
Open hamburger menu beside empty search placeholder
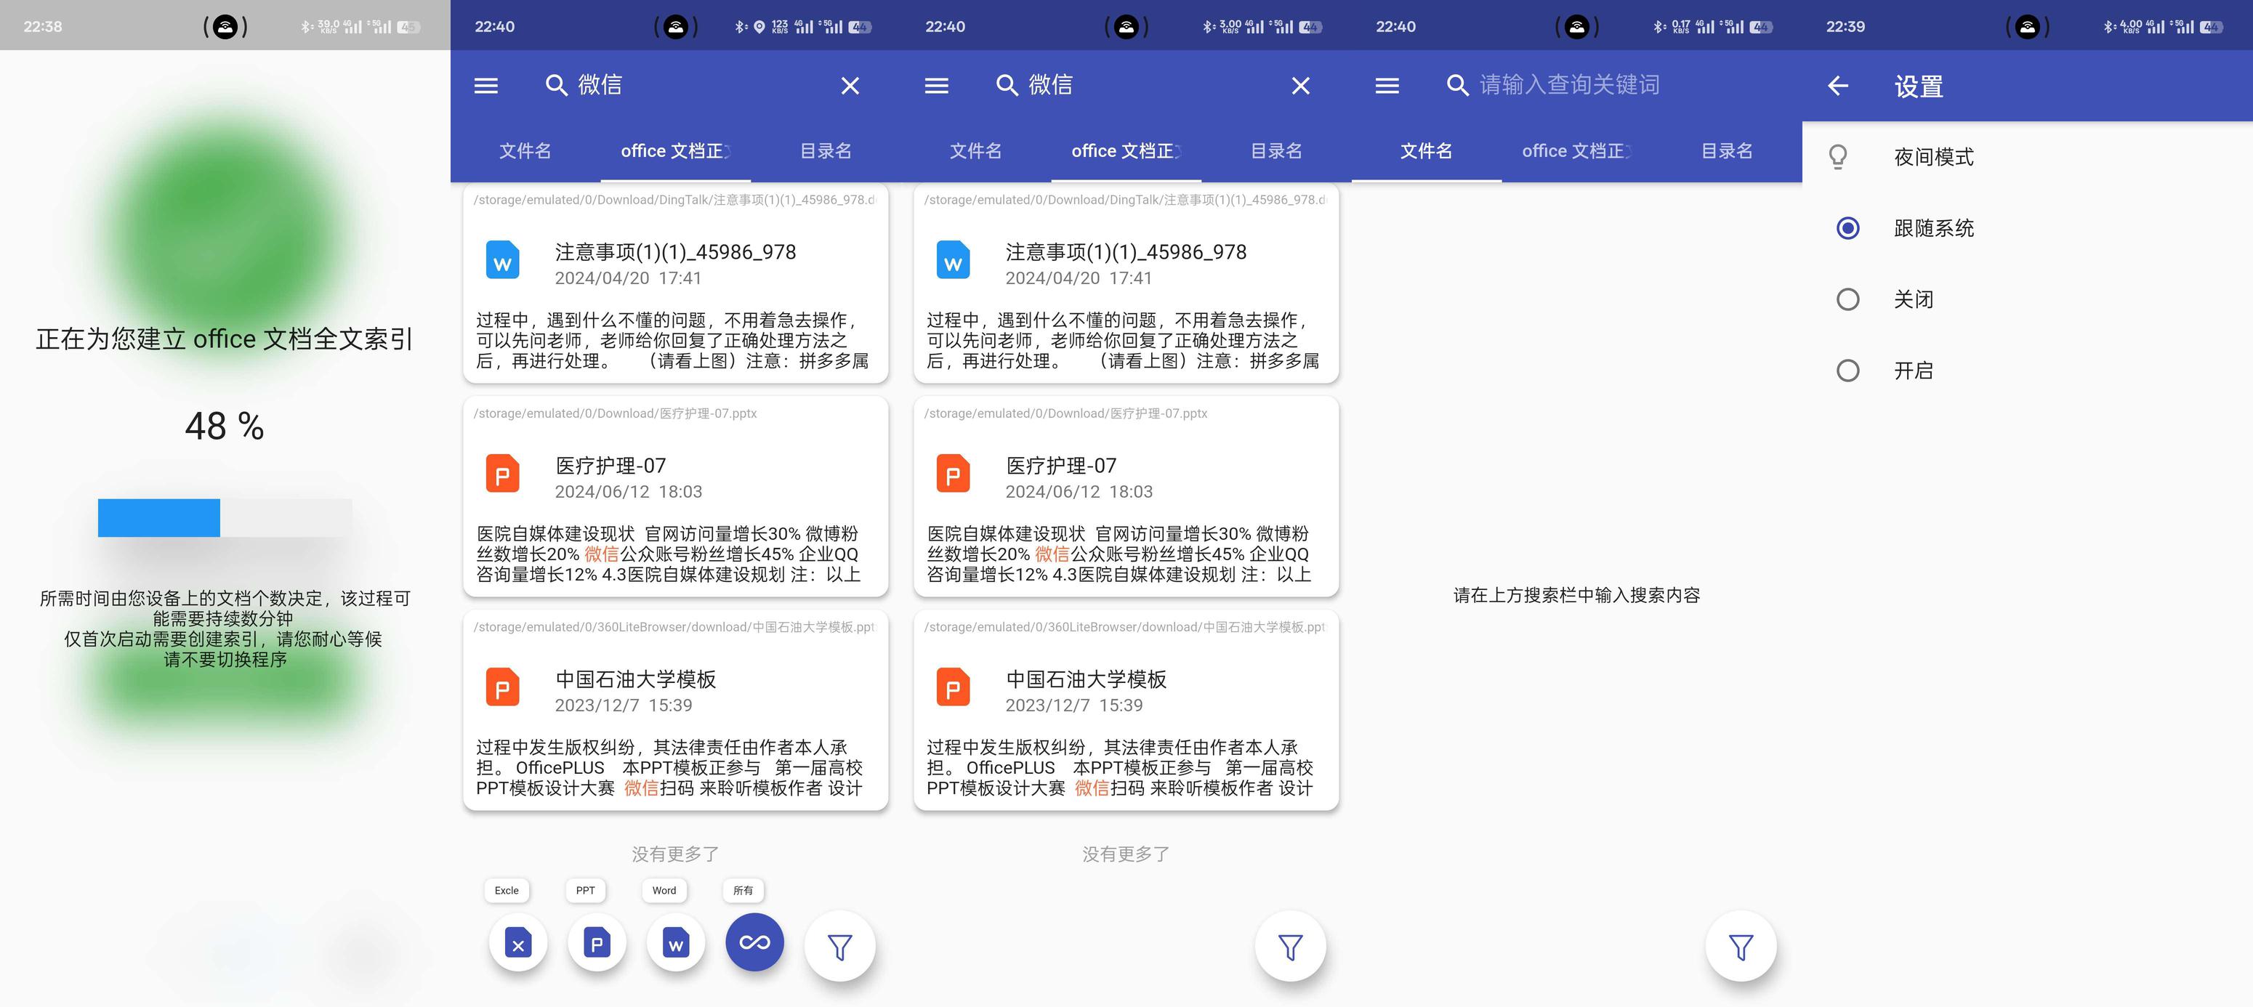coord(1387,86)
